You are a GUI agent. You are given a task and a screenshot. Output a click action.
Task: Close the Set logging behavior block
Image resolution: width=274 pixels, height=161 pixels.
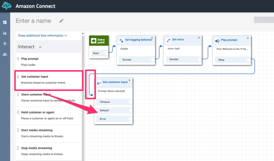[x=152, y=38]
